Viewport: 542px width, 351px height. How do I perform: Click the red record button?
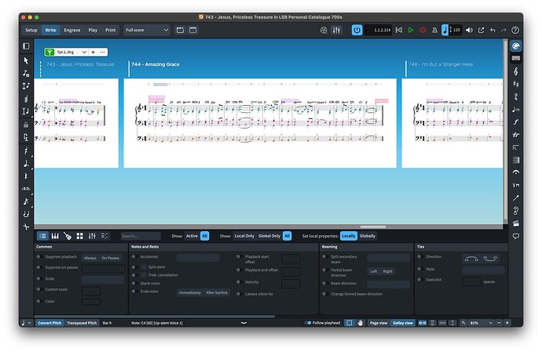[423, 31]
